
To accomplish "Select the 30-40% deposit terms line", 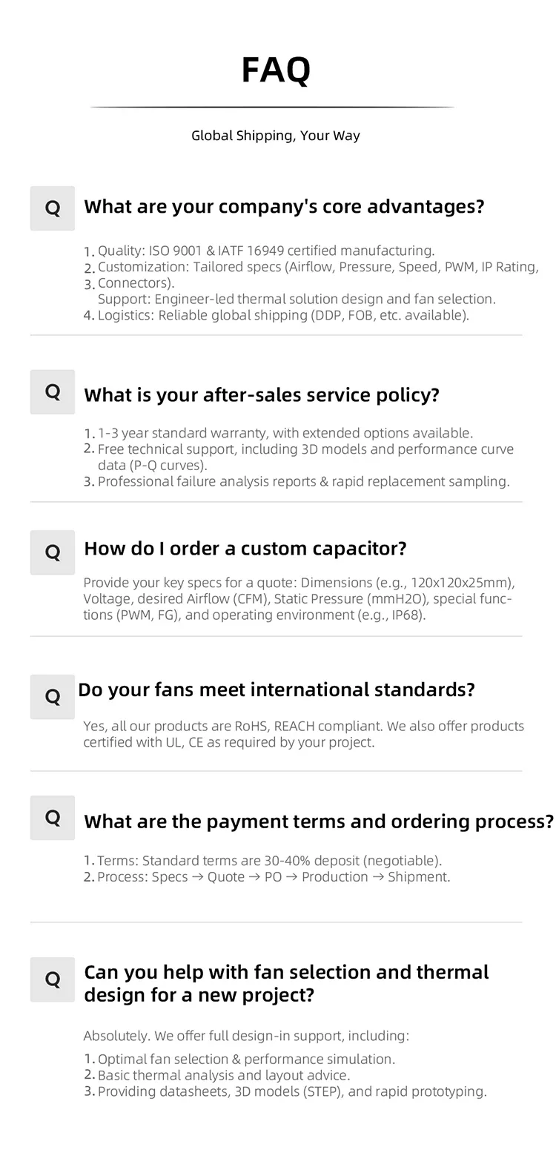I will [x=269, y=861].
